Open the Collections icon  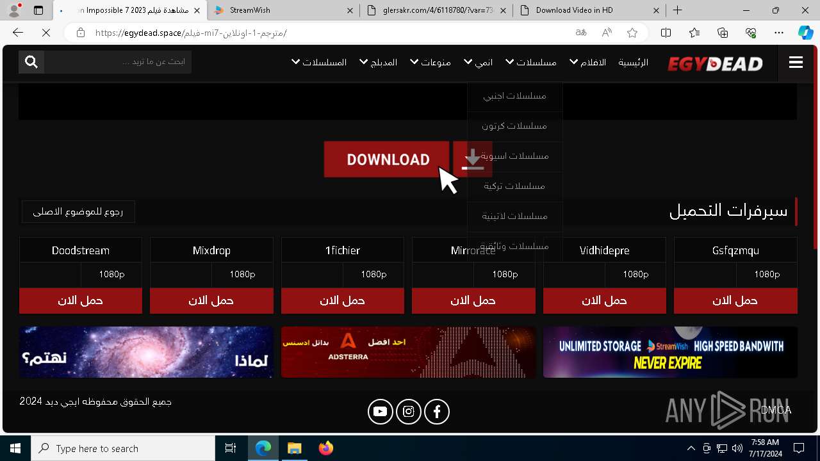(x=723, y=33)
